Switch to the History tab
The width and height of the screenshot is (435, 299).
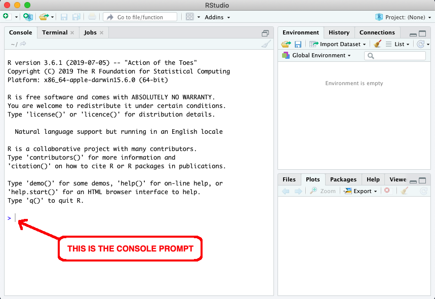339,32
